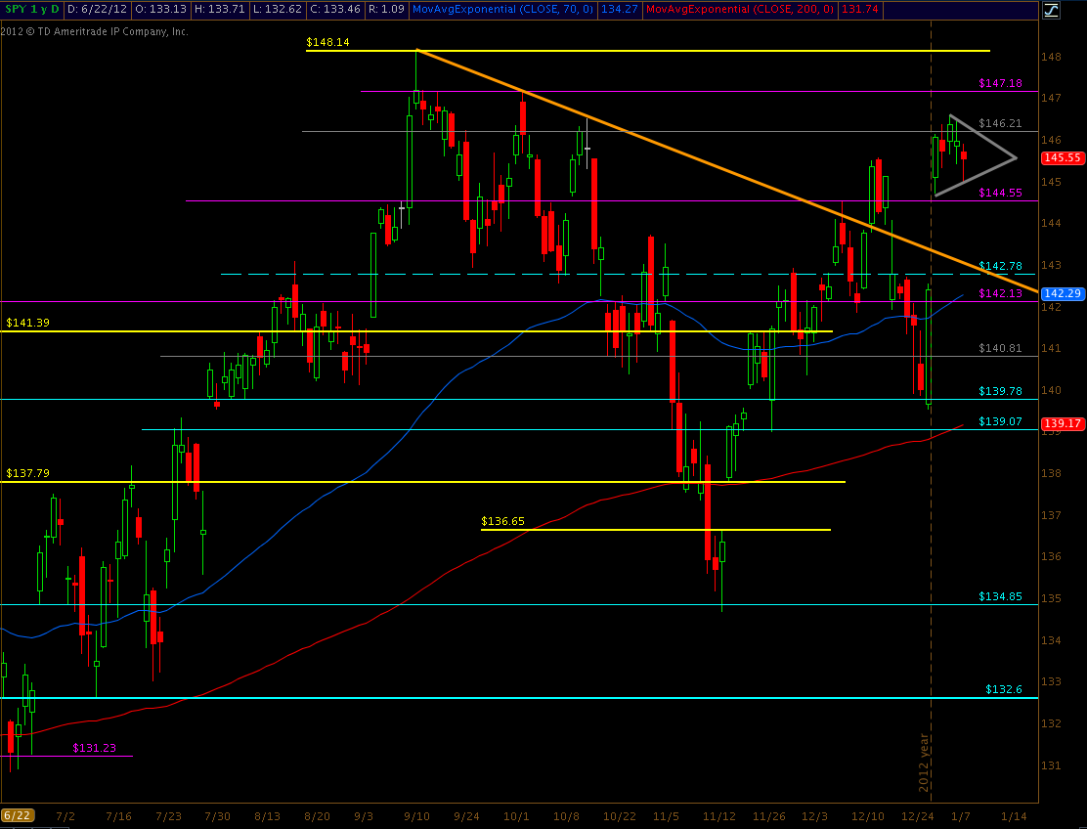Click the 1/14 date on the time axis
Screen dimensions: 1087x829
tap(1015, 816)
